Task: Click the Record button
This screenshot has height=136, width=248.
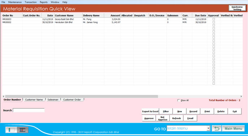Action: (x=193, y=111)
